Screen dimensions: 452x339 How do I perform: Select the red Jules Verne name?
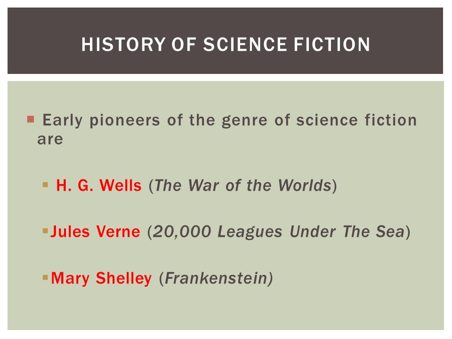(96, 232)
